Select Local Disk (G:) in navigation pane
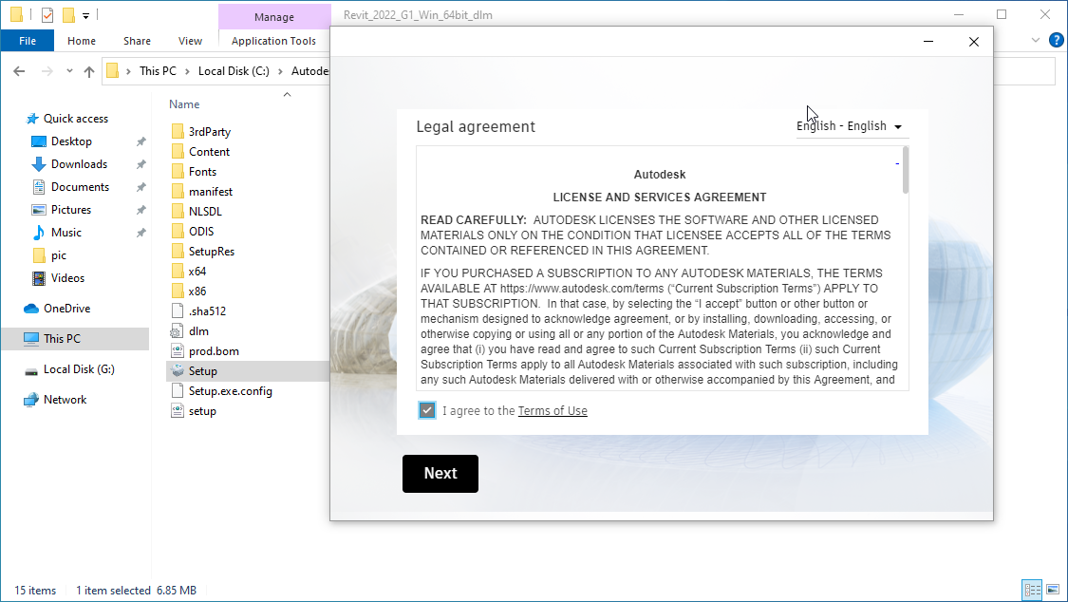1068x602 pixels. pyautogui.click(x=79, y=369)
